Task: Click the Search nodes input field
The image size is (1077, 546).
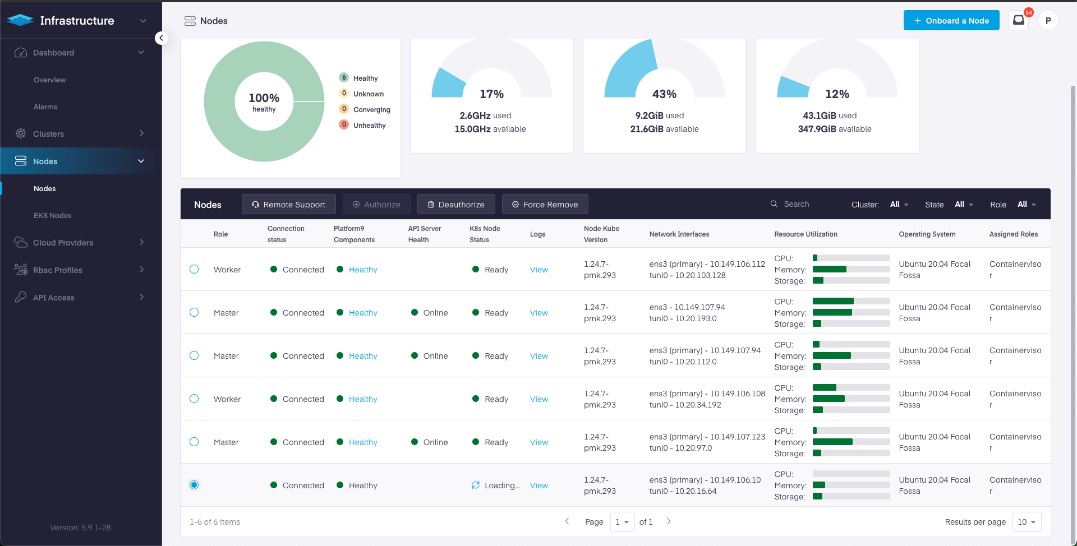Action: (x=808, y=204)
